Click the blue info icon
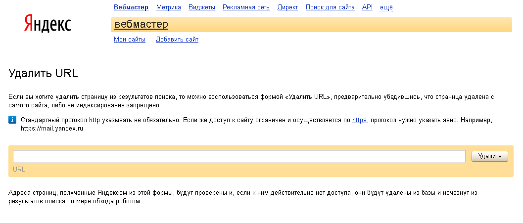The image size is (523, 223). [12, 120]
